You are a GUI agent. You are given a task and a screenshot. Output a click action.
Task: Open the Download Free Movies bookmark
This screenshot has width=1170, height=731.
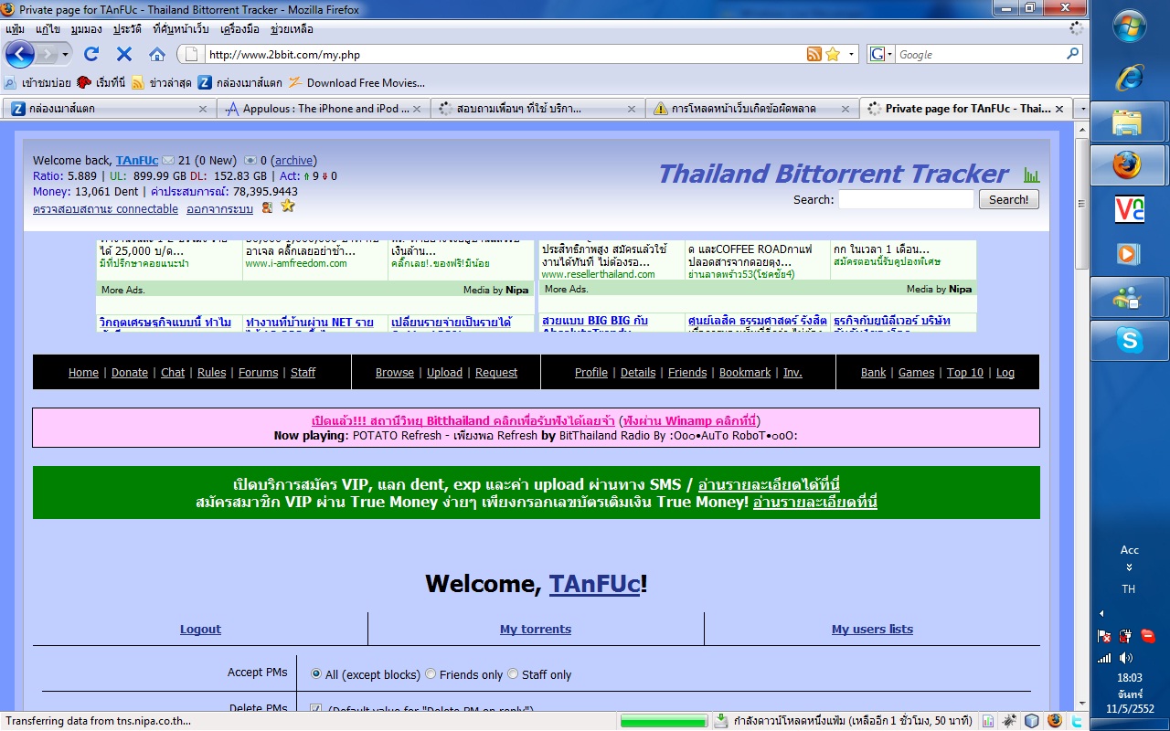tap(356, 82)
